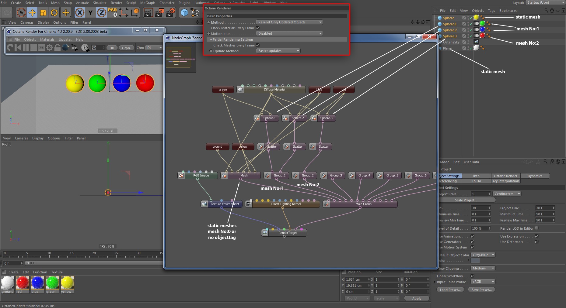The image size is (566, 308).
Task: Click the RenderTarget node in NodeGraph
Action: pos(284,233)
